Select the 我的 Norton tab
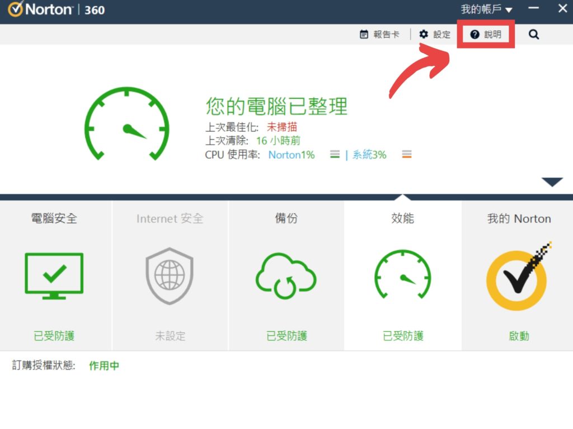The image size is (573, 429). [518, 275]
